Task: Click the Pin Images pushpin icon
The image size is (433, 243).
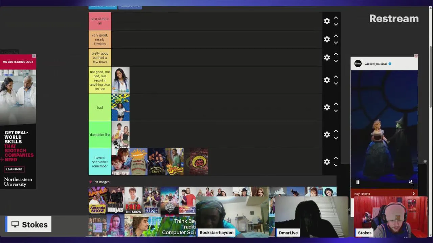Action: coord(90,182)
